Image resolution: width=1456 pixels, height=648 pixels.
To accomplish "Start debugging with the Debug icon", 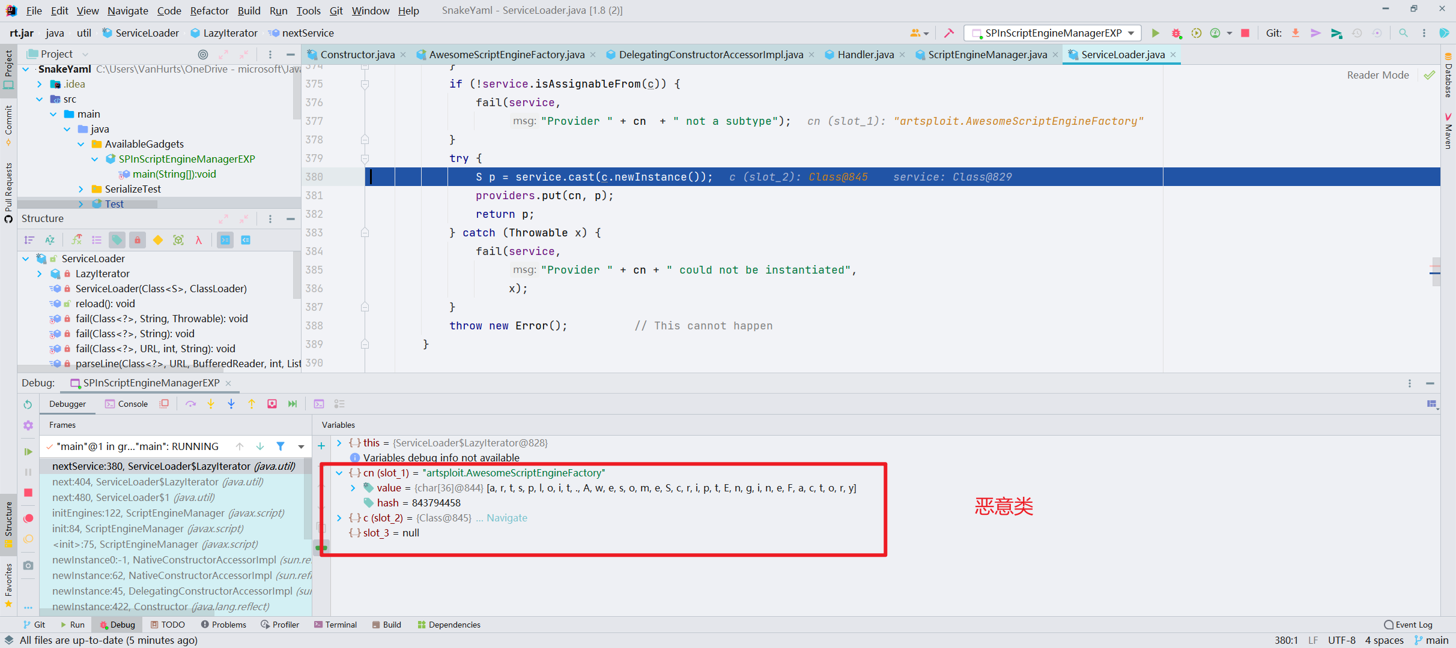I will (1175, 33).
